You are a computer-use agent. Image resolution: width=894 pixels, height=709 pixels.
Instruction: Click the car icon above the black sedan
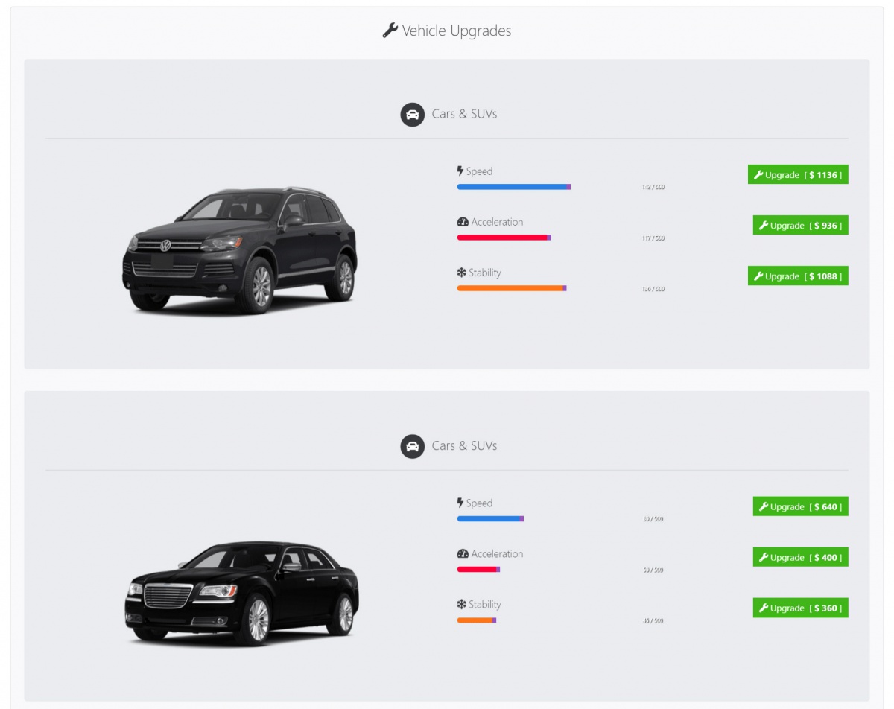[412, 446]
